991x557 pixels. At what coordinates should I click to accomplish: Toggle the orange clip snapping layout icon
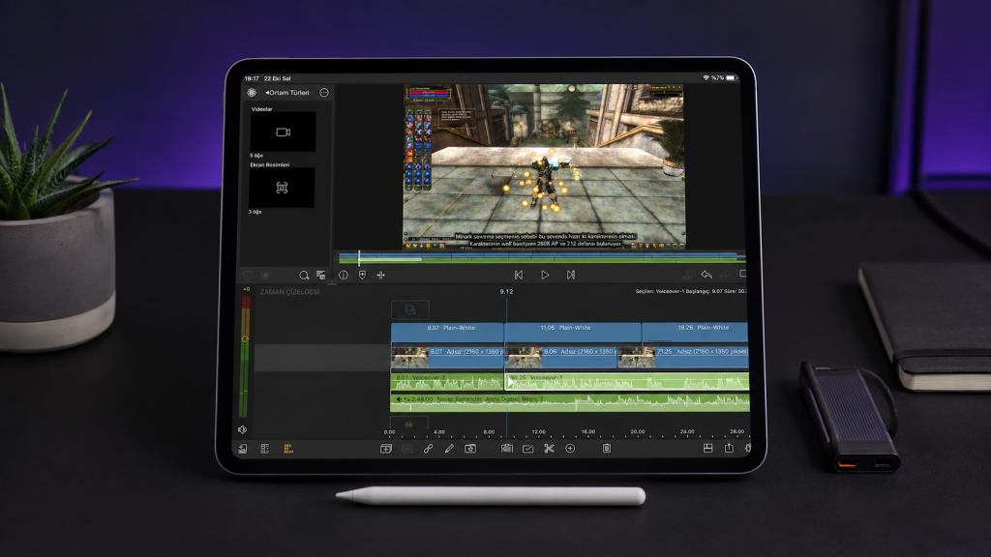288,449
